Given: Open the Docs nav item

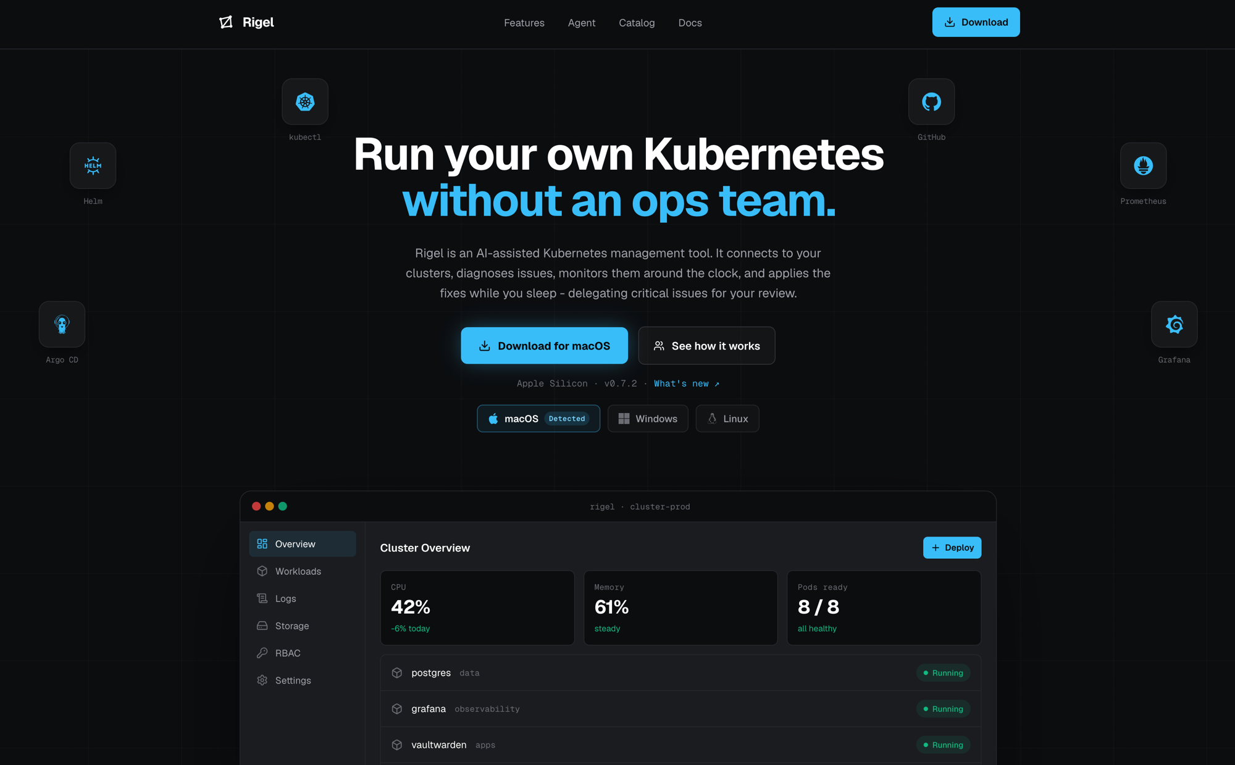Looking at the screenshot, I should pos(690,23).
